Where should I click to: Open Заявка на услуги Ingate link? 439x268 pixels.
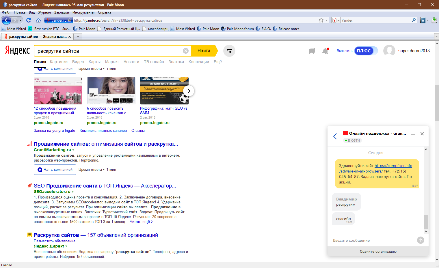(x=54, y=131)
